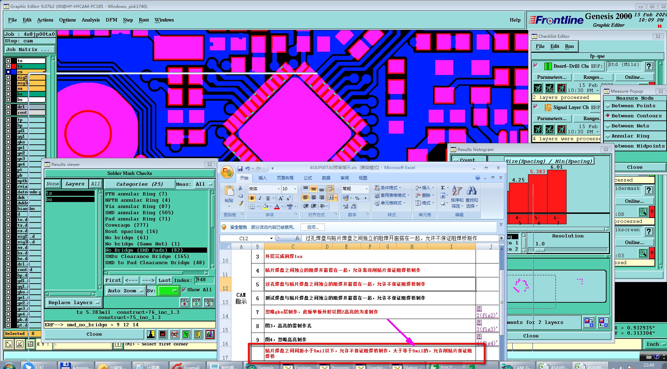Open Excel font size dropdown
Viewport: 667px width, 369px height.
295,189
